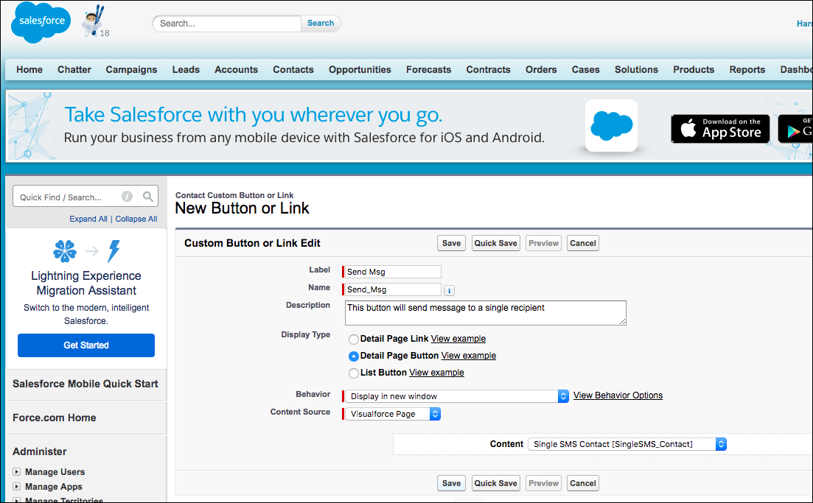Open Salesforce Mobile Quick Start
813x503 pixels.
(86, 384)
